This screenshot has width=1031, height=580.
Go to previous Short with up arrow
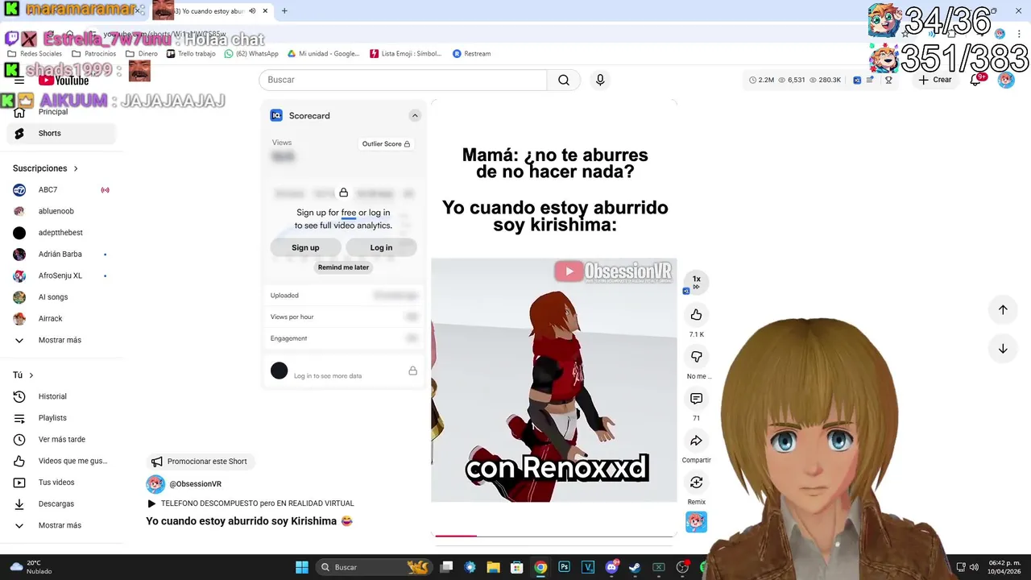tap(1003, 309)
